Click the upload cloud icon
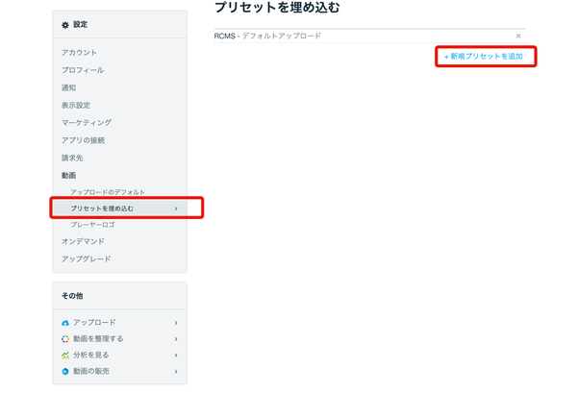Image resolution: width=577 pixels, height=394 pixels. click(65, 323)
